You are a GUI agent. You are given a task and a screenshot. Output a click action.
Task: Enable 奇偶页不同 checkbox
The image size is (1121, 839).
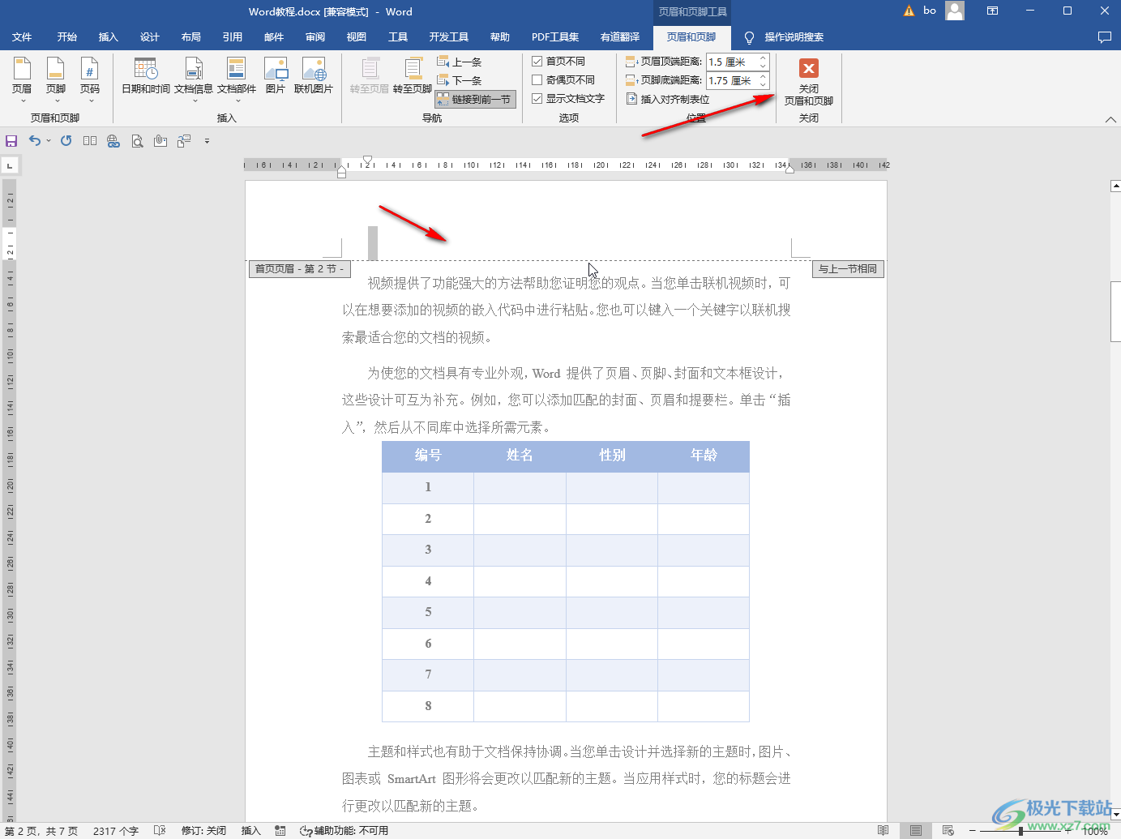[563, 80]
